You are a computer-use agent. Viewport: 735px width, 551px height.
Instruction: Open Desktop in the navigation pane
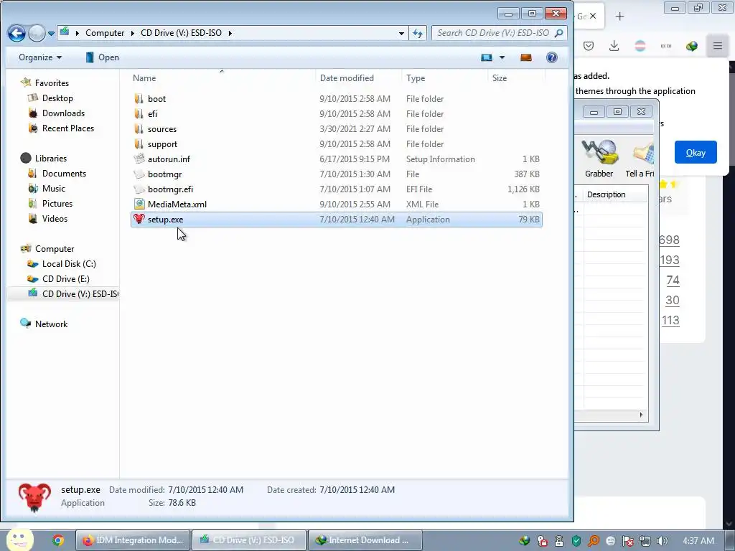coord(57,98)
